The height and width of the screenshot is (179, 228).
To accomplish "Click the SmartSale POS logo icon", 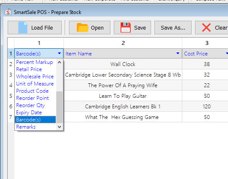I will click(8, 12).
